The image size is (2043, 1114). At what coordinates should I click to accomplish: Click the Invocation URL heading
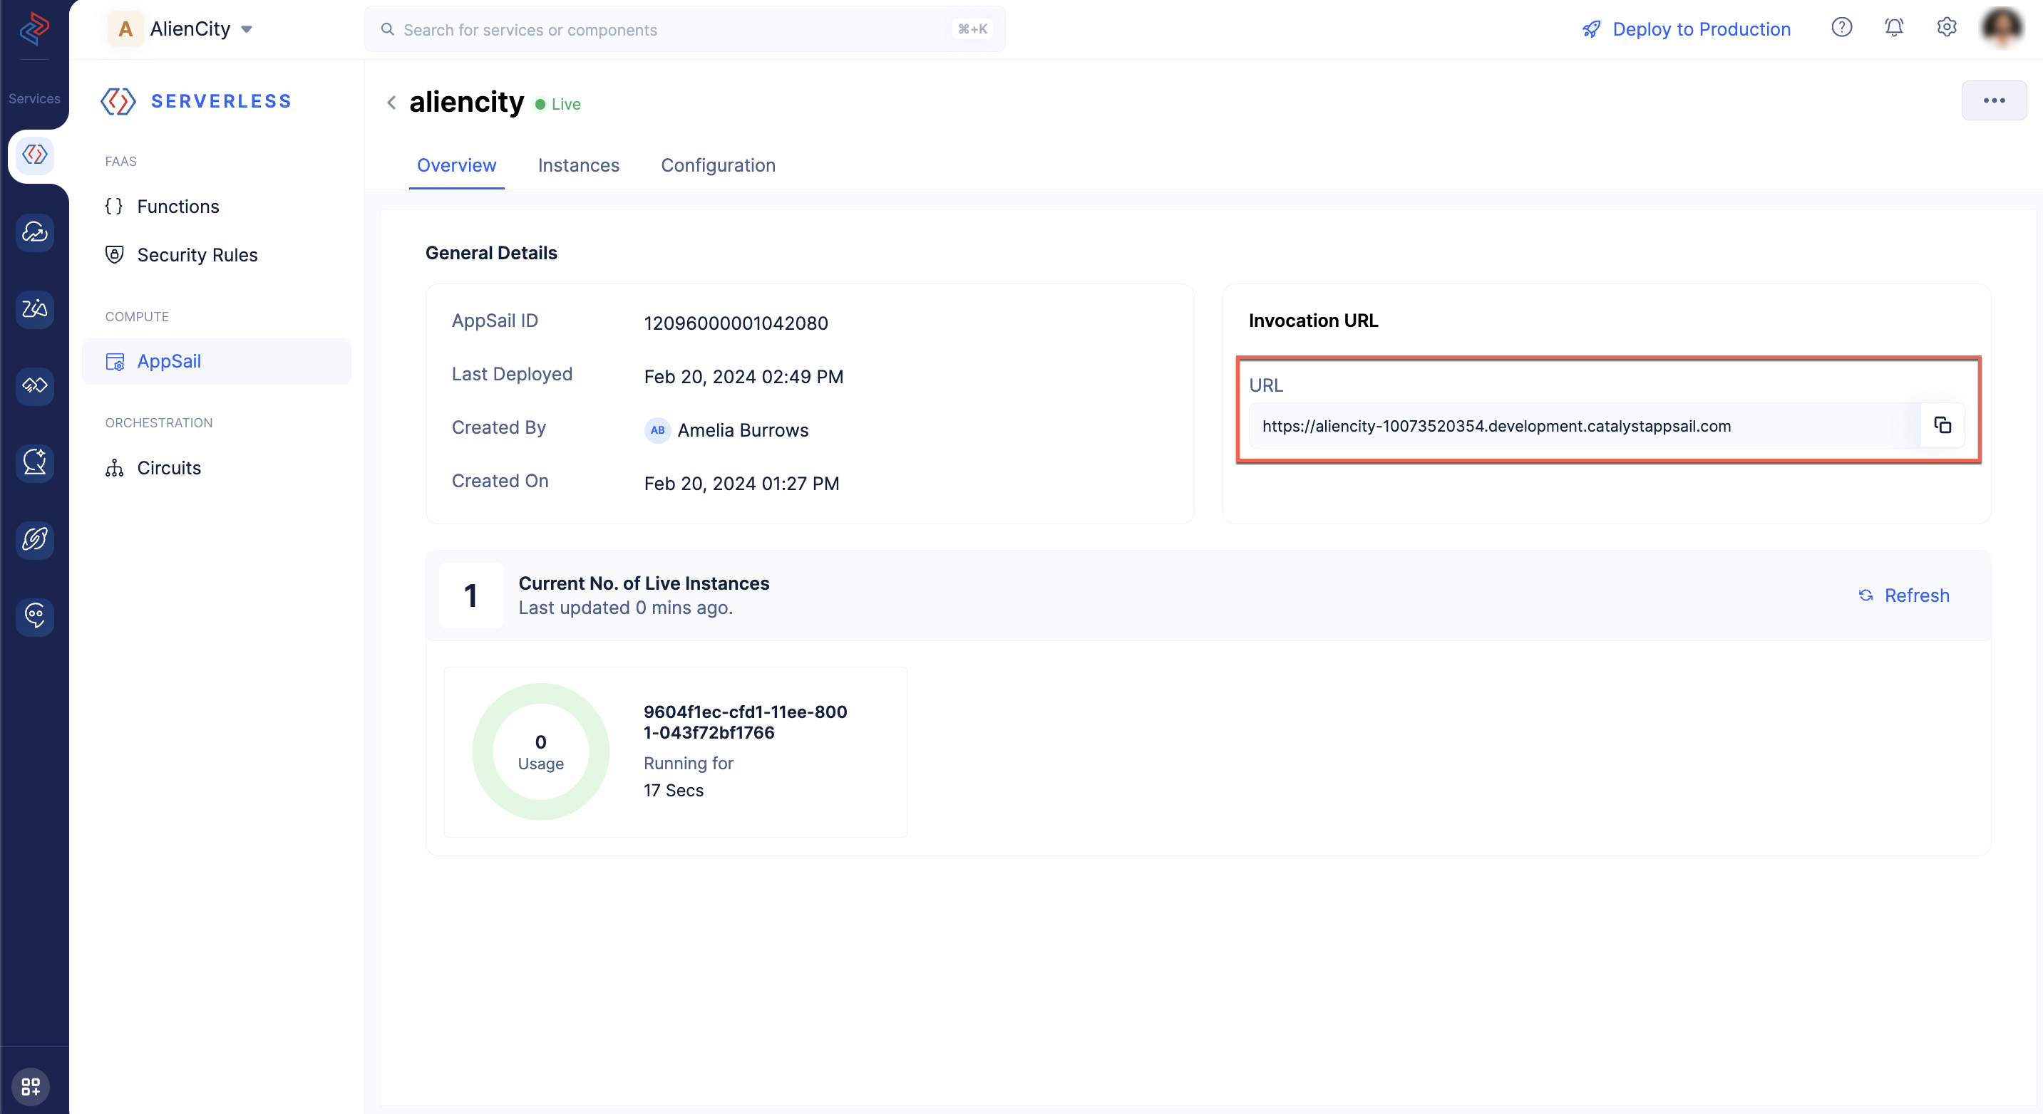1313,321
